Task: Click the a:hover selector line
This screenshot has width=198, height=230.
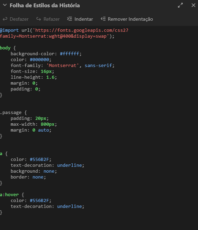Action: tap(12, 195)
